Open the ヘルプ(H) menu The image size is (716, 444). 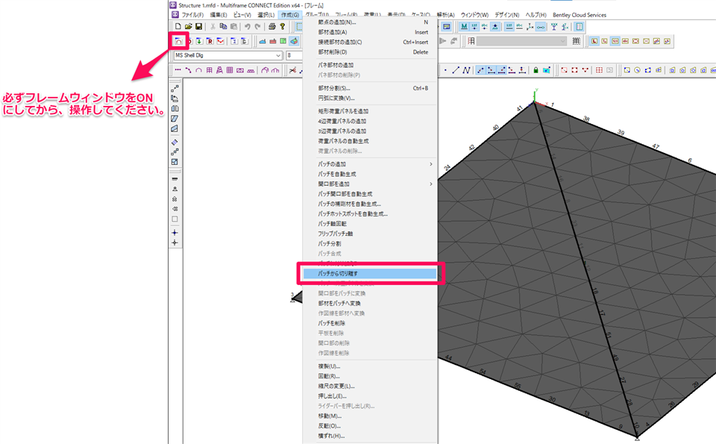coord(536,15)
